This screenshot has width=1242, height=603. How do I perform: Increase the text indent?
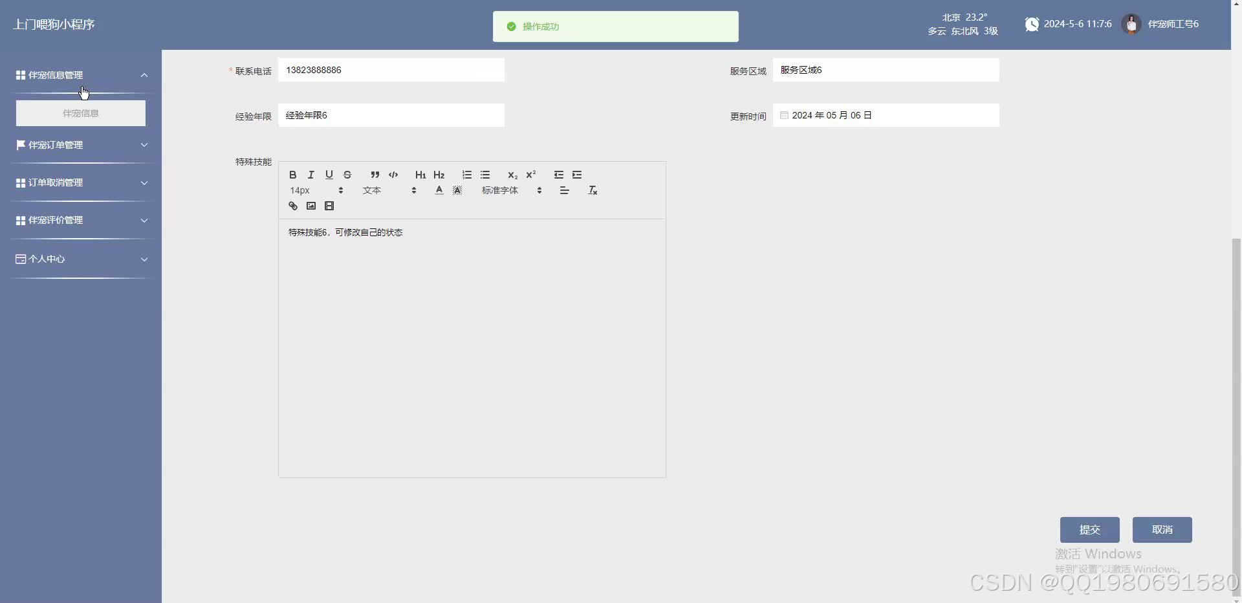coord(576,175)
